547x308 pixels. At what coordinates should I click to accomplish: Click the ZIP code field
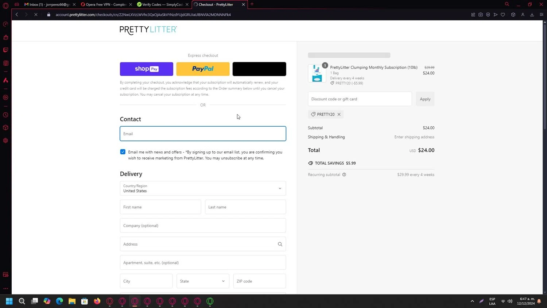(x=260, y=281)
